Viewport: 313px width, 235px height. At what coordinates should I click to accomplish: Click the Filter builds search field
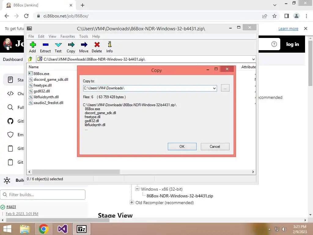coord(43,195)
